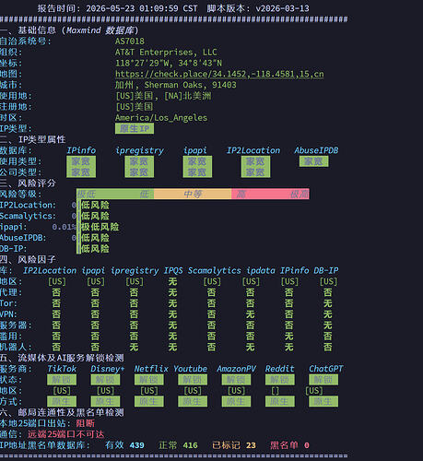423x461 pixels.
Task: Click the Disney+ service provider label
Action: click(108, 369)
